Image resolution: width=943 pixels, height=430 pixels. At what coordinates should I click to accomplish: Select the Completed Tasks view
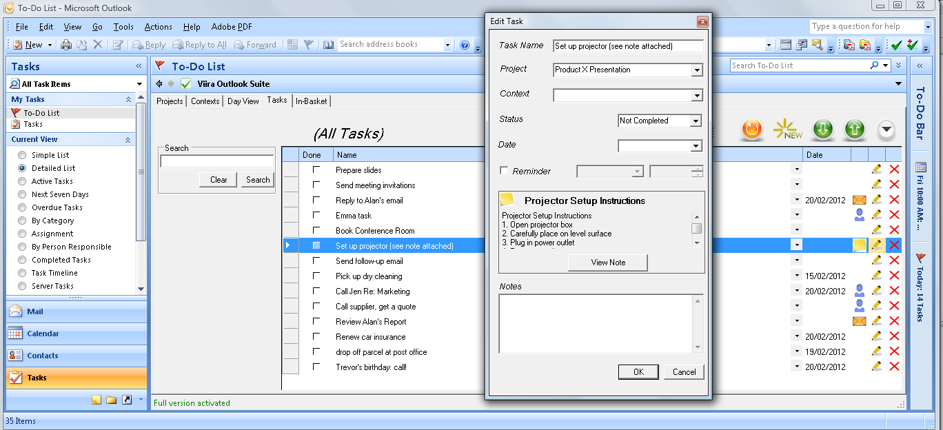coord(23,260)
